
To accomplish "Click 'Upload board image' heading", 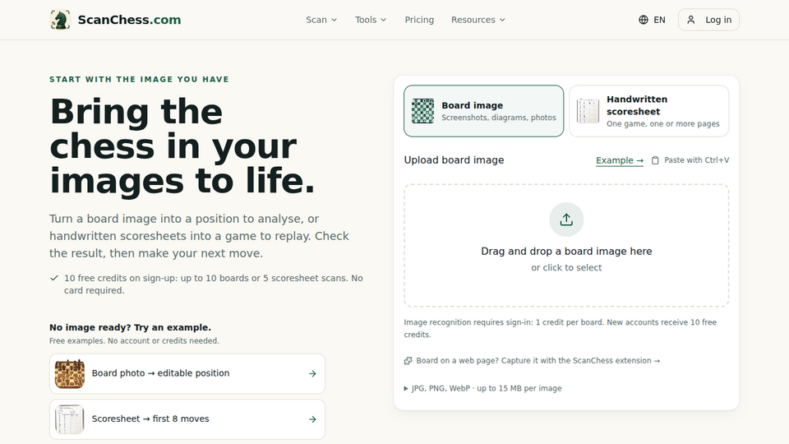I will click(x=454, y=160).
